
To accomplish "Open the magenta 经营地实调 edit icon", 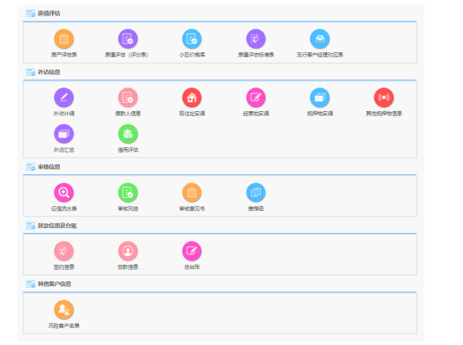I will [x=256, y=97].
